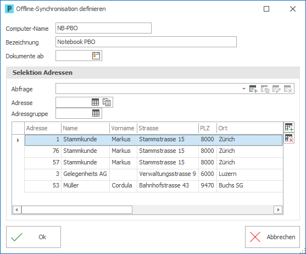Sort by the Name column header
Viewport: 306px width, 254px height.
point(86,128)
